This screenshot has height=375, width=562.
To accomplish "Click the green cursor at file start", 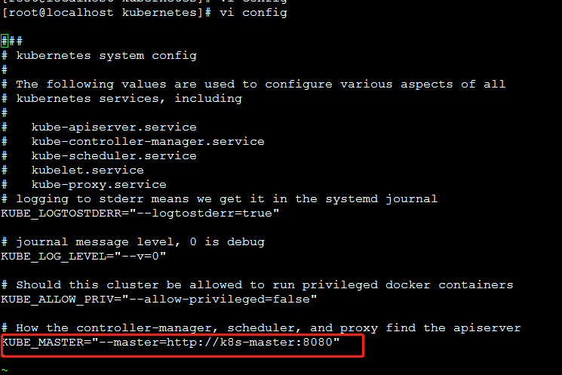I will pyautogui.click(x=5, y=41).
